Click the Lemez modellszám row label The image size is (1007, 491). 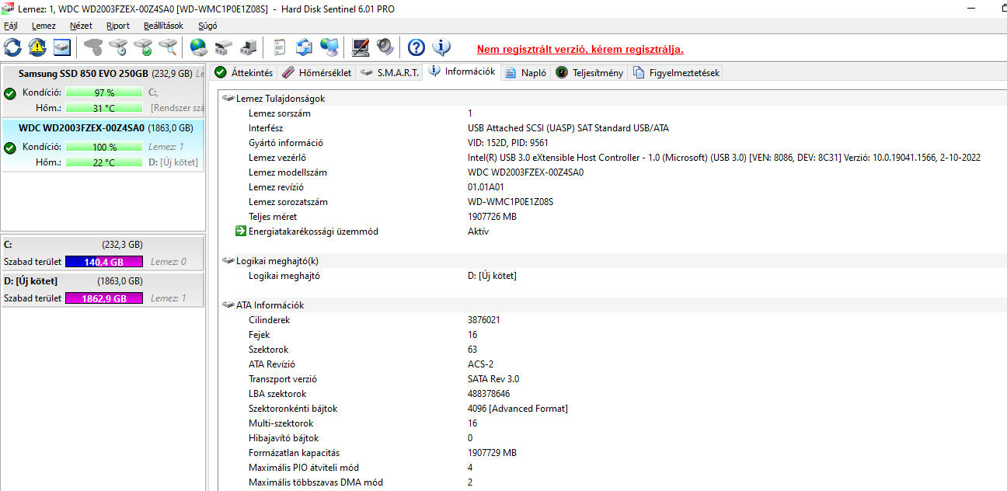pyautogui.click(x=287, y=172)
